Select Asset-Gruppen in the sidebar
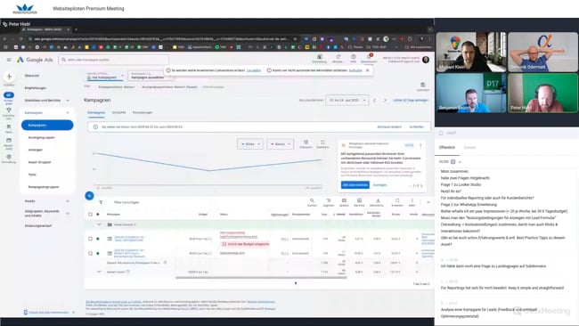The width and height of the screenshot is (579, 326). pyautogui.click(x=40, y=162)
